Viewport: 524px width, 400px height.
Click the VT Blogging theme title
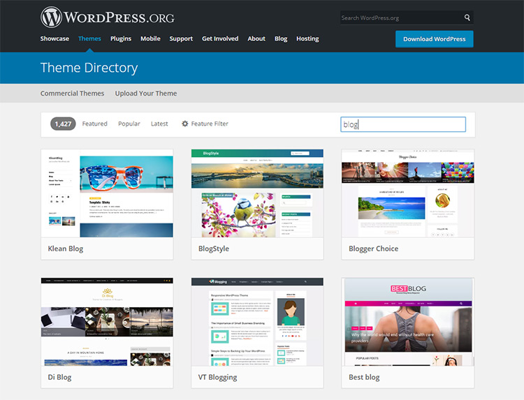click(x=217, y=377)
